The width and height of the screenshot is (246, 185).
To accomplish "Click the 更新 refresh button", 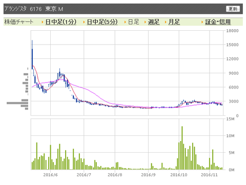I will (233, 9).
